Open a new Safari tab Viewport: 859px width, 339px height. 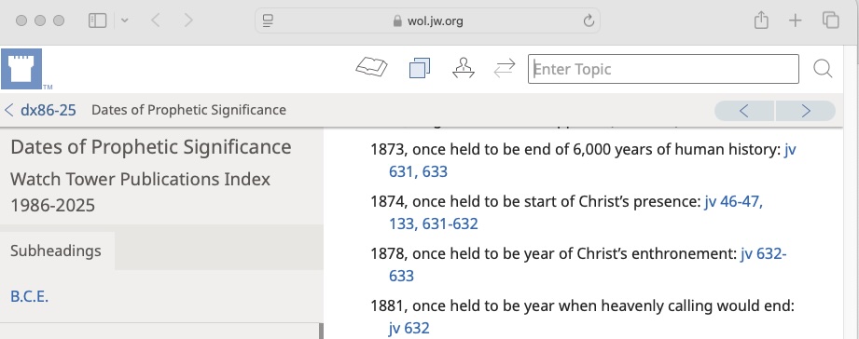(795, 20)
